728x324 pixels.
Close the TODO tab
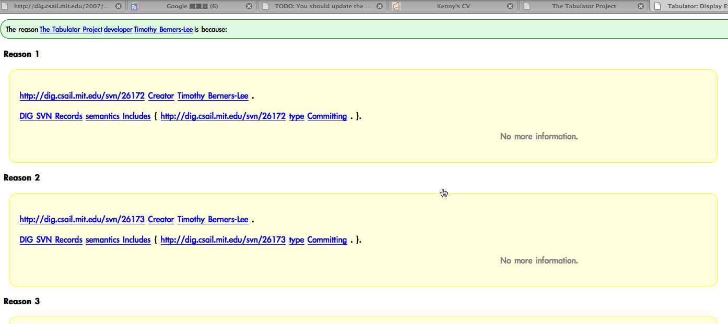pos(380,6)
